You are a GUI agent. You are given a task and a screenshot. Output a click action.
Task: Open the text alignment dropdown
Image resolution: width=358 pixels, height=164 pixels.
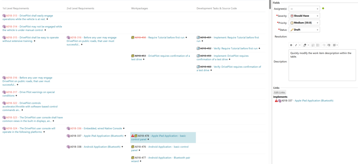[335, 45]
